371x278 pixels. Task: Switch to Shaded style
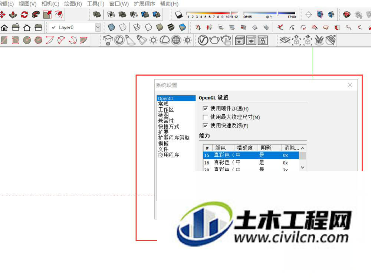(x=160, y=27)
